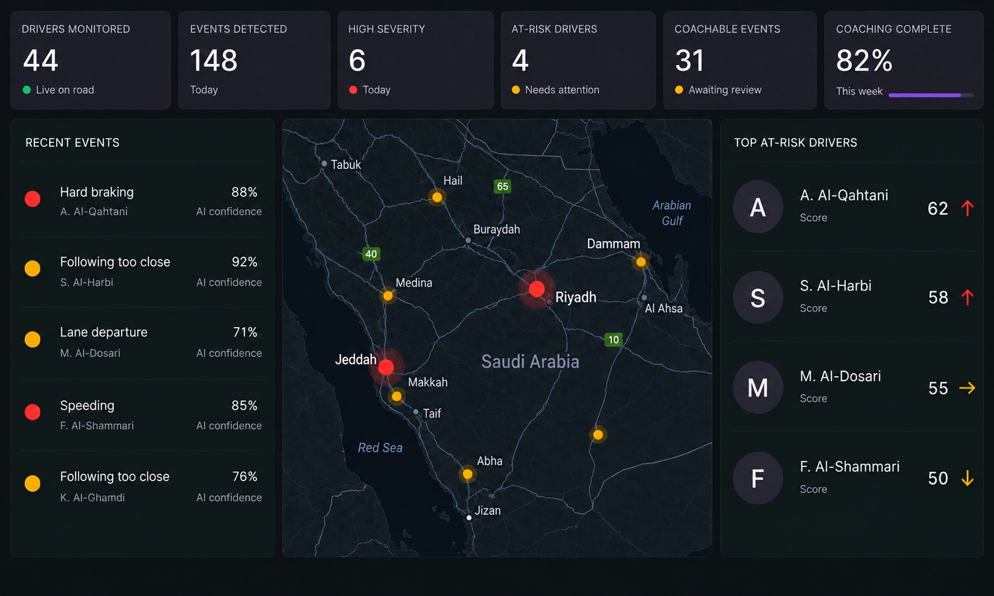
Task: Click the orange dot beside S. Al-Harbi's event
Action: (33, 268)
